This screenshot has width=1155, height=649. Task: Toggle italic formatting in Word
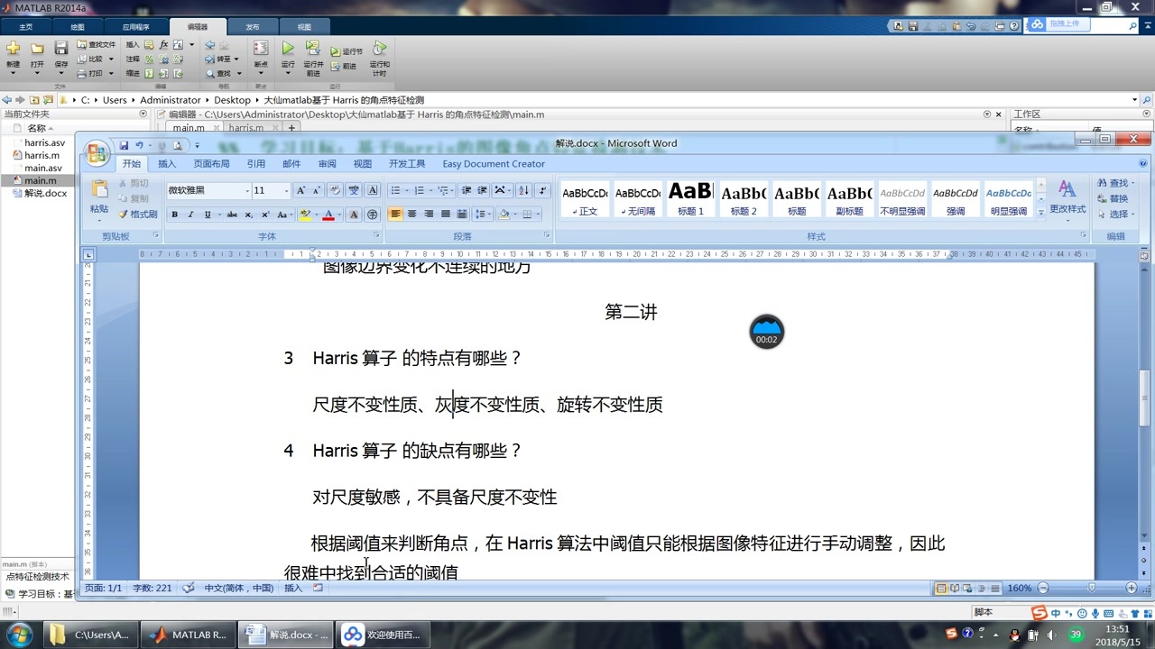190,215
